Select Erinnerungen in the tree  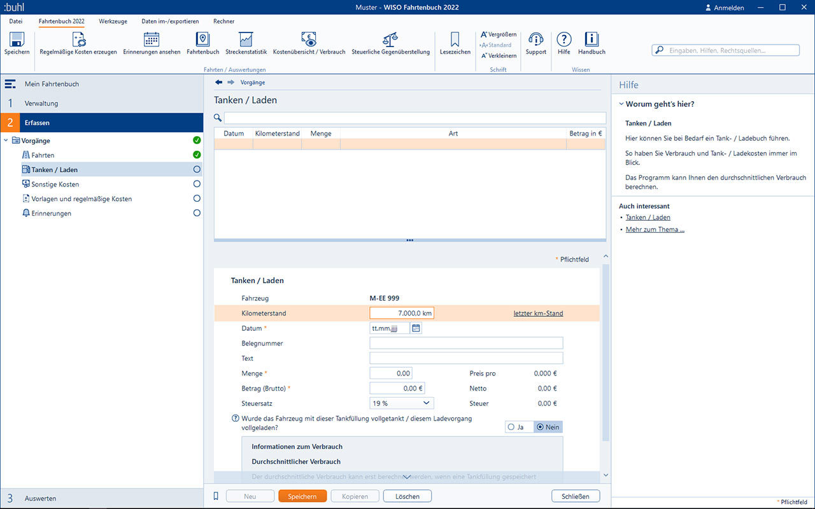[52, 214]
